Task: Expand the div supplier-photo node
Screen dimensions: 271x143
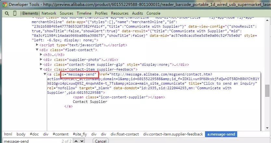Action: (41, 60)
